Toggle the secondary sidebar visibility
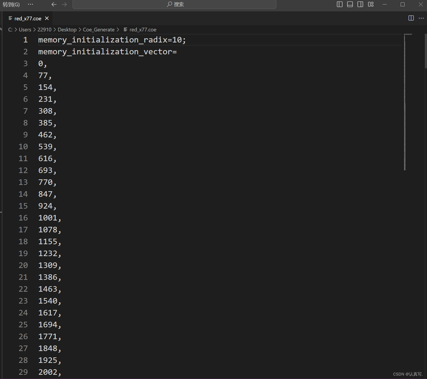 (360, 4)
